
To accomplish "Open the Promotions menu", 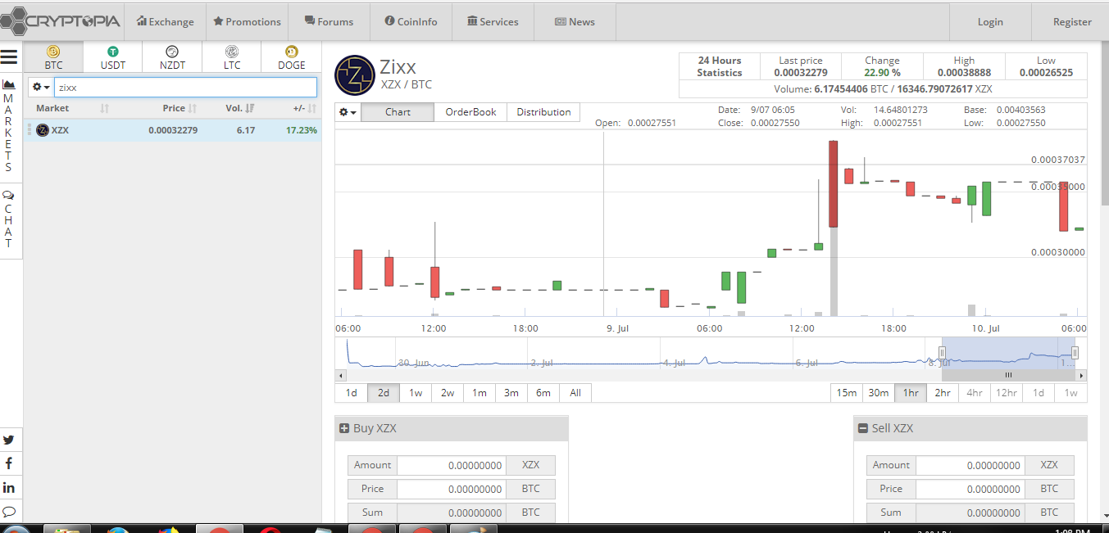I will click(x=247, y=22).
